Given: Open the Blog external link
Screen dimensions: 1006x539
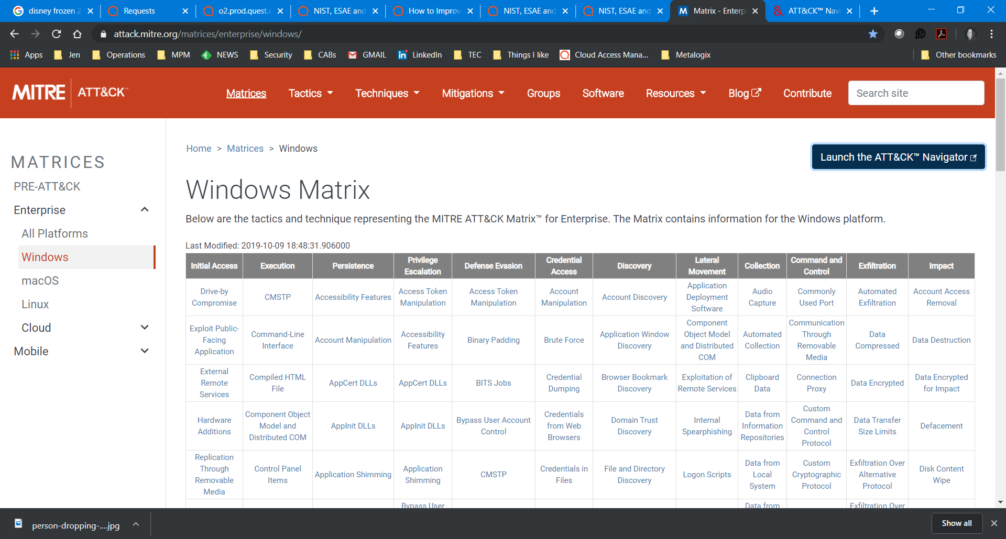Looking at the screenshot, I should [x=745, y=93].
